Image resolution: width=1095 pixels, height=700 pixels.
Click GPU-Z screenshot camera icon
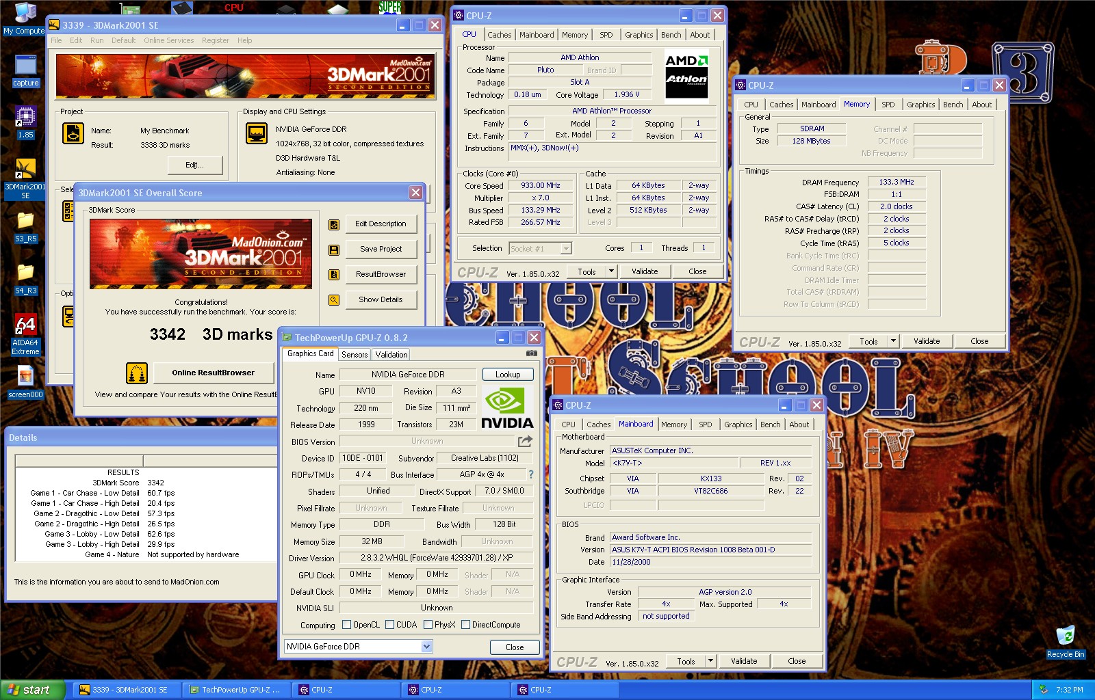[531, 353]
